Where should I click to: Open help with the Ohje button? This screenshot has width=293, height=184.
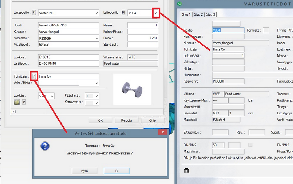pos(152,121)
